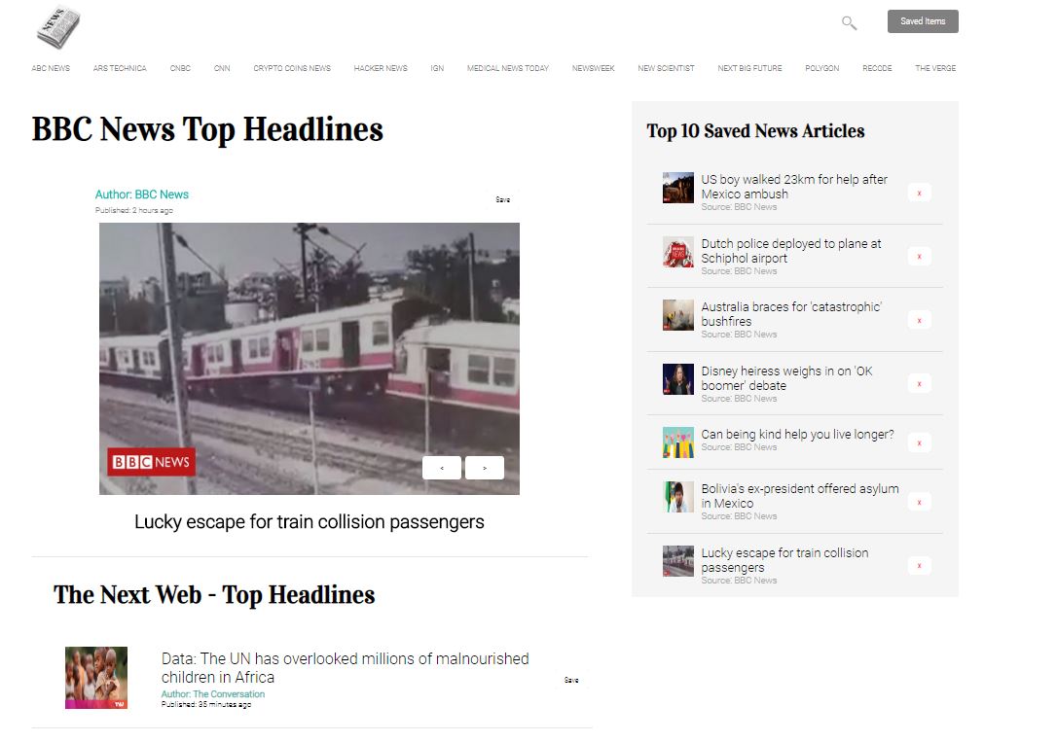Click 'Top 10 Saved News Articles' heading
Image resolution: width=1057 pixels, height=742 pixels.
tap(755, 130)
